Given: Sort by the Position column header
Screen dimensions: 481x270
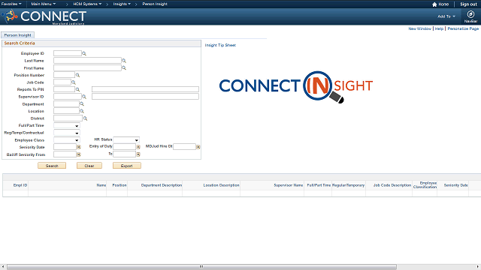Looking at the screenshot, I should (119, 185).
